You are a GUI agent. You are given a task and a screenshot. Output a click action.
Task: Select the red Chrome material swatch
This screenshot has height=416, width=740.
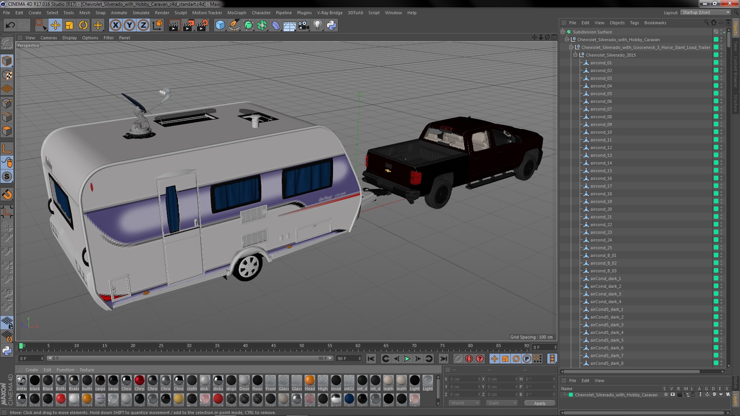pyautogui.click(x=140, y=381)
